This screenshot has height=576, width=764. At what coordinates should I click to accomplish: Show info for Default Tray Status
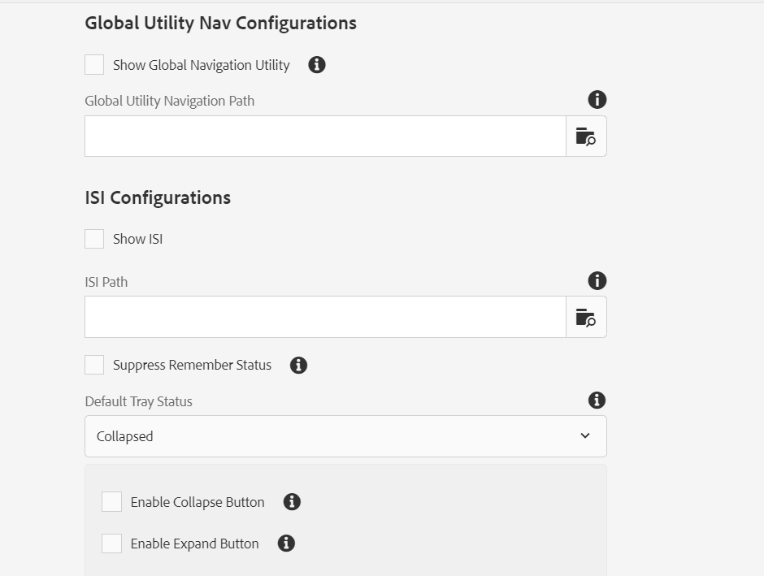tap(597, 401)
